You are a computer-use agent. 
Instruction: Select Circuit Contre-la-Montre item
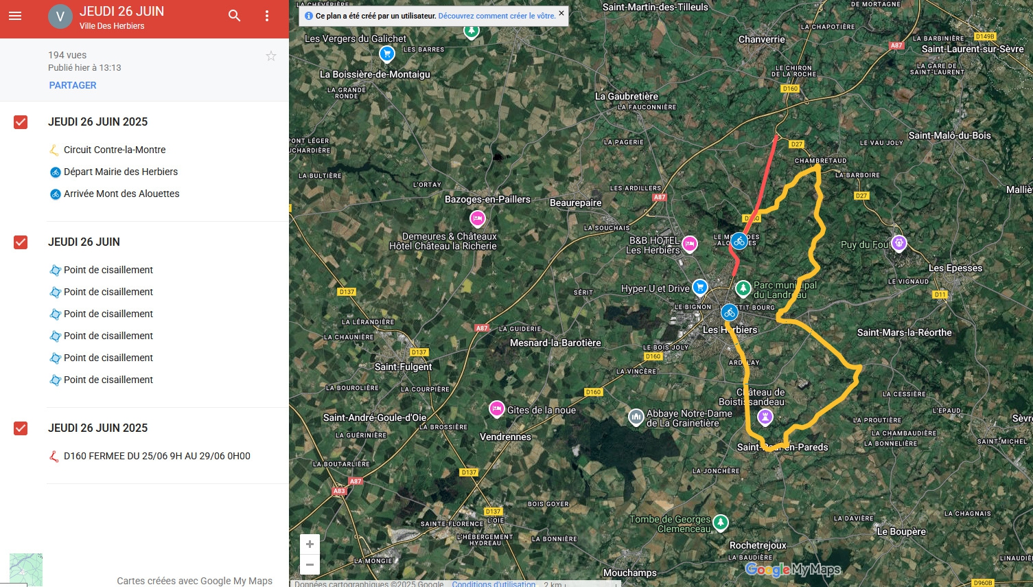point(115,150)
